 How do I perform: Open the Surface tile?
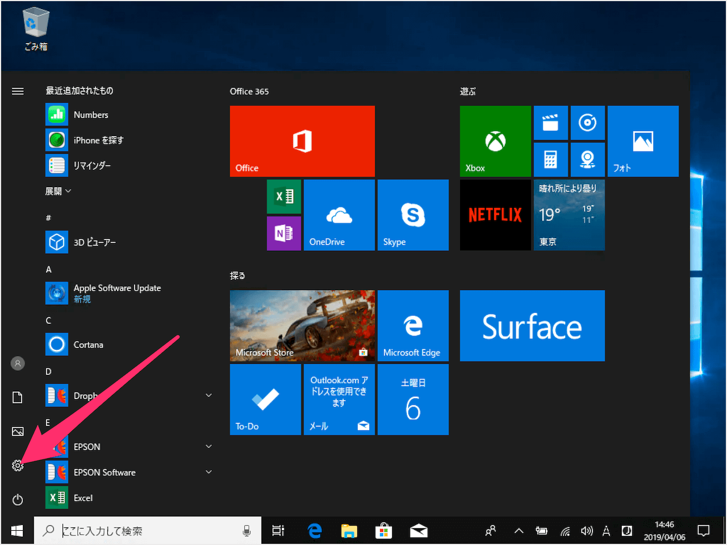pyautogui.click(x=532, y=326)
